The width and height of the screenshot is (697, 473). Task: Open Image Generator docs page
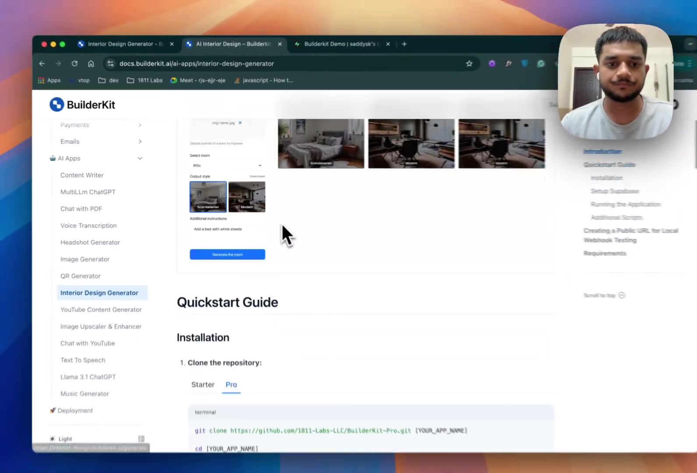coord(85,259)
